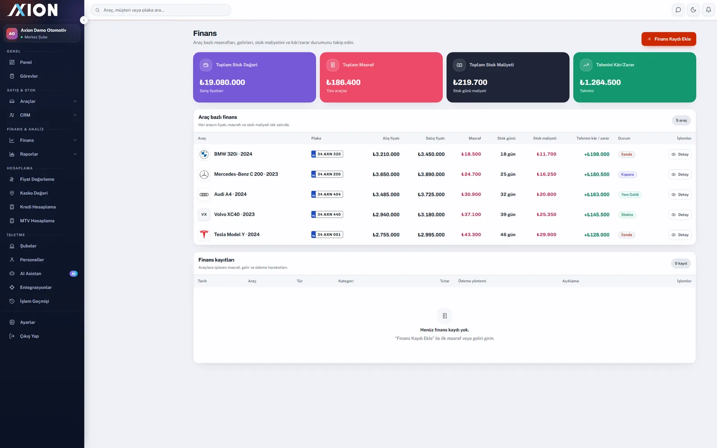Toggle dark mode with the moon icon
This screenshot has width=717, height=448.
pos(693,10)
